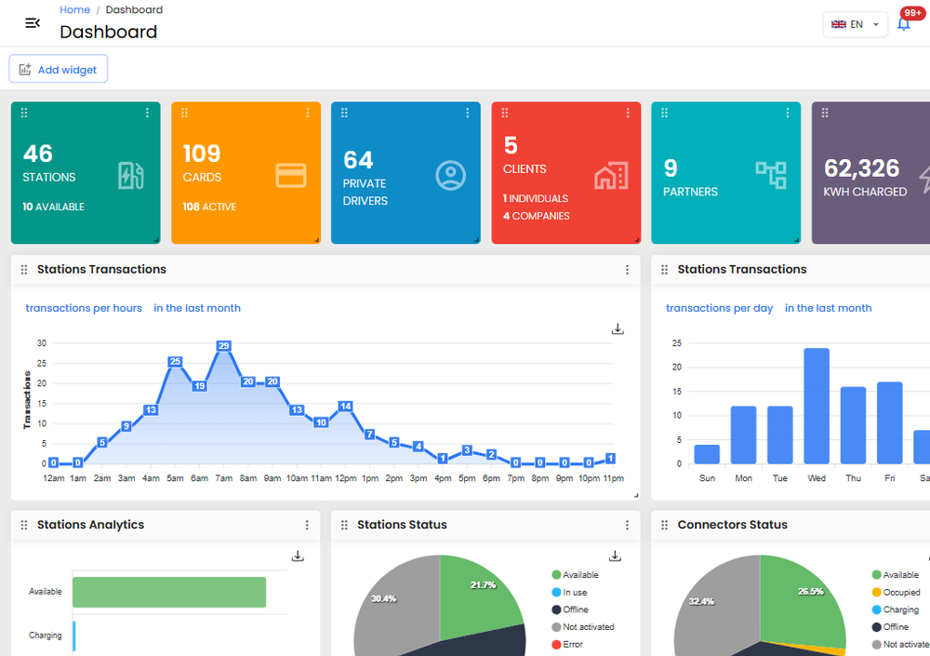The image size is (930, 656).
Task: Open the 'transactions per hours' selector
Action: point(84,308)
